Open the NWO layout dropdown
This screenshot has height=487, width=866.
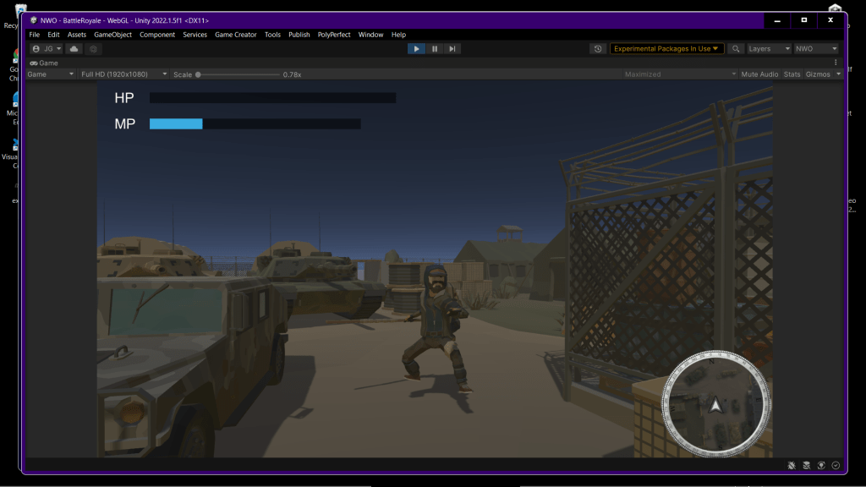coord(816,49)
